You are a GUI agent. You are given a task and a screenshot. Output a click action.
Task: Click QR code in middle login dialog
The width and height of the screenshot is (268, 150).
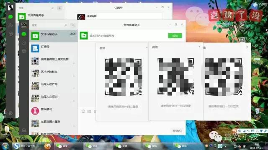pyautogui.click(x=176, y=76)
